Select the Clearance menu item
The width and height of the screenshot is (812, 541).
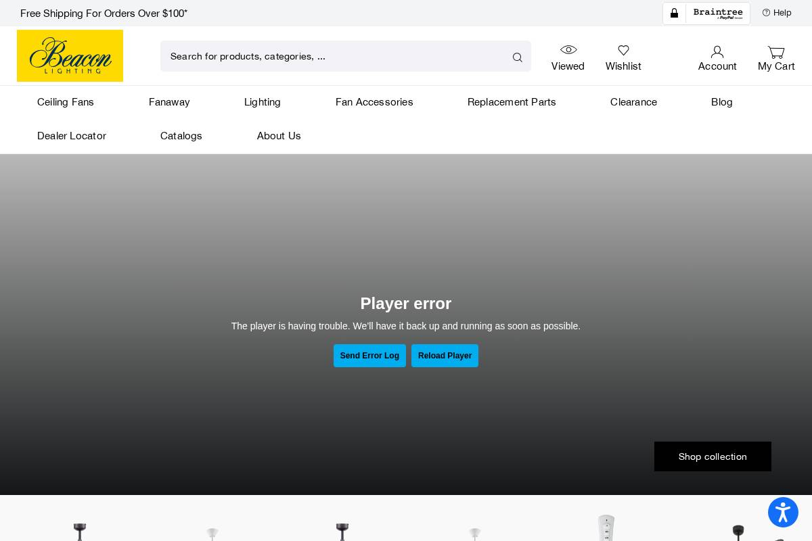(x=633, y=102)
